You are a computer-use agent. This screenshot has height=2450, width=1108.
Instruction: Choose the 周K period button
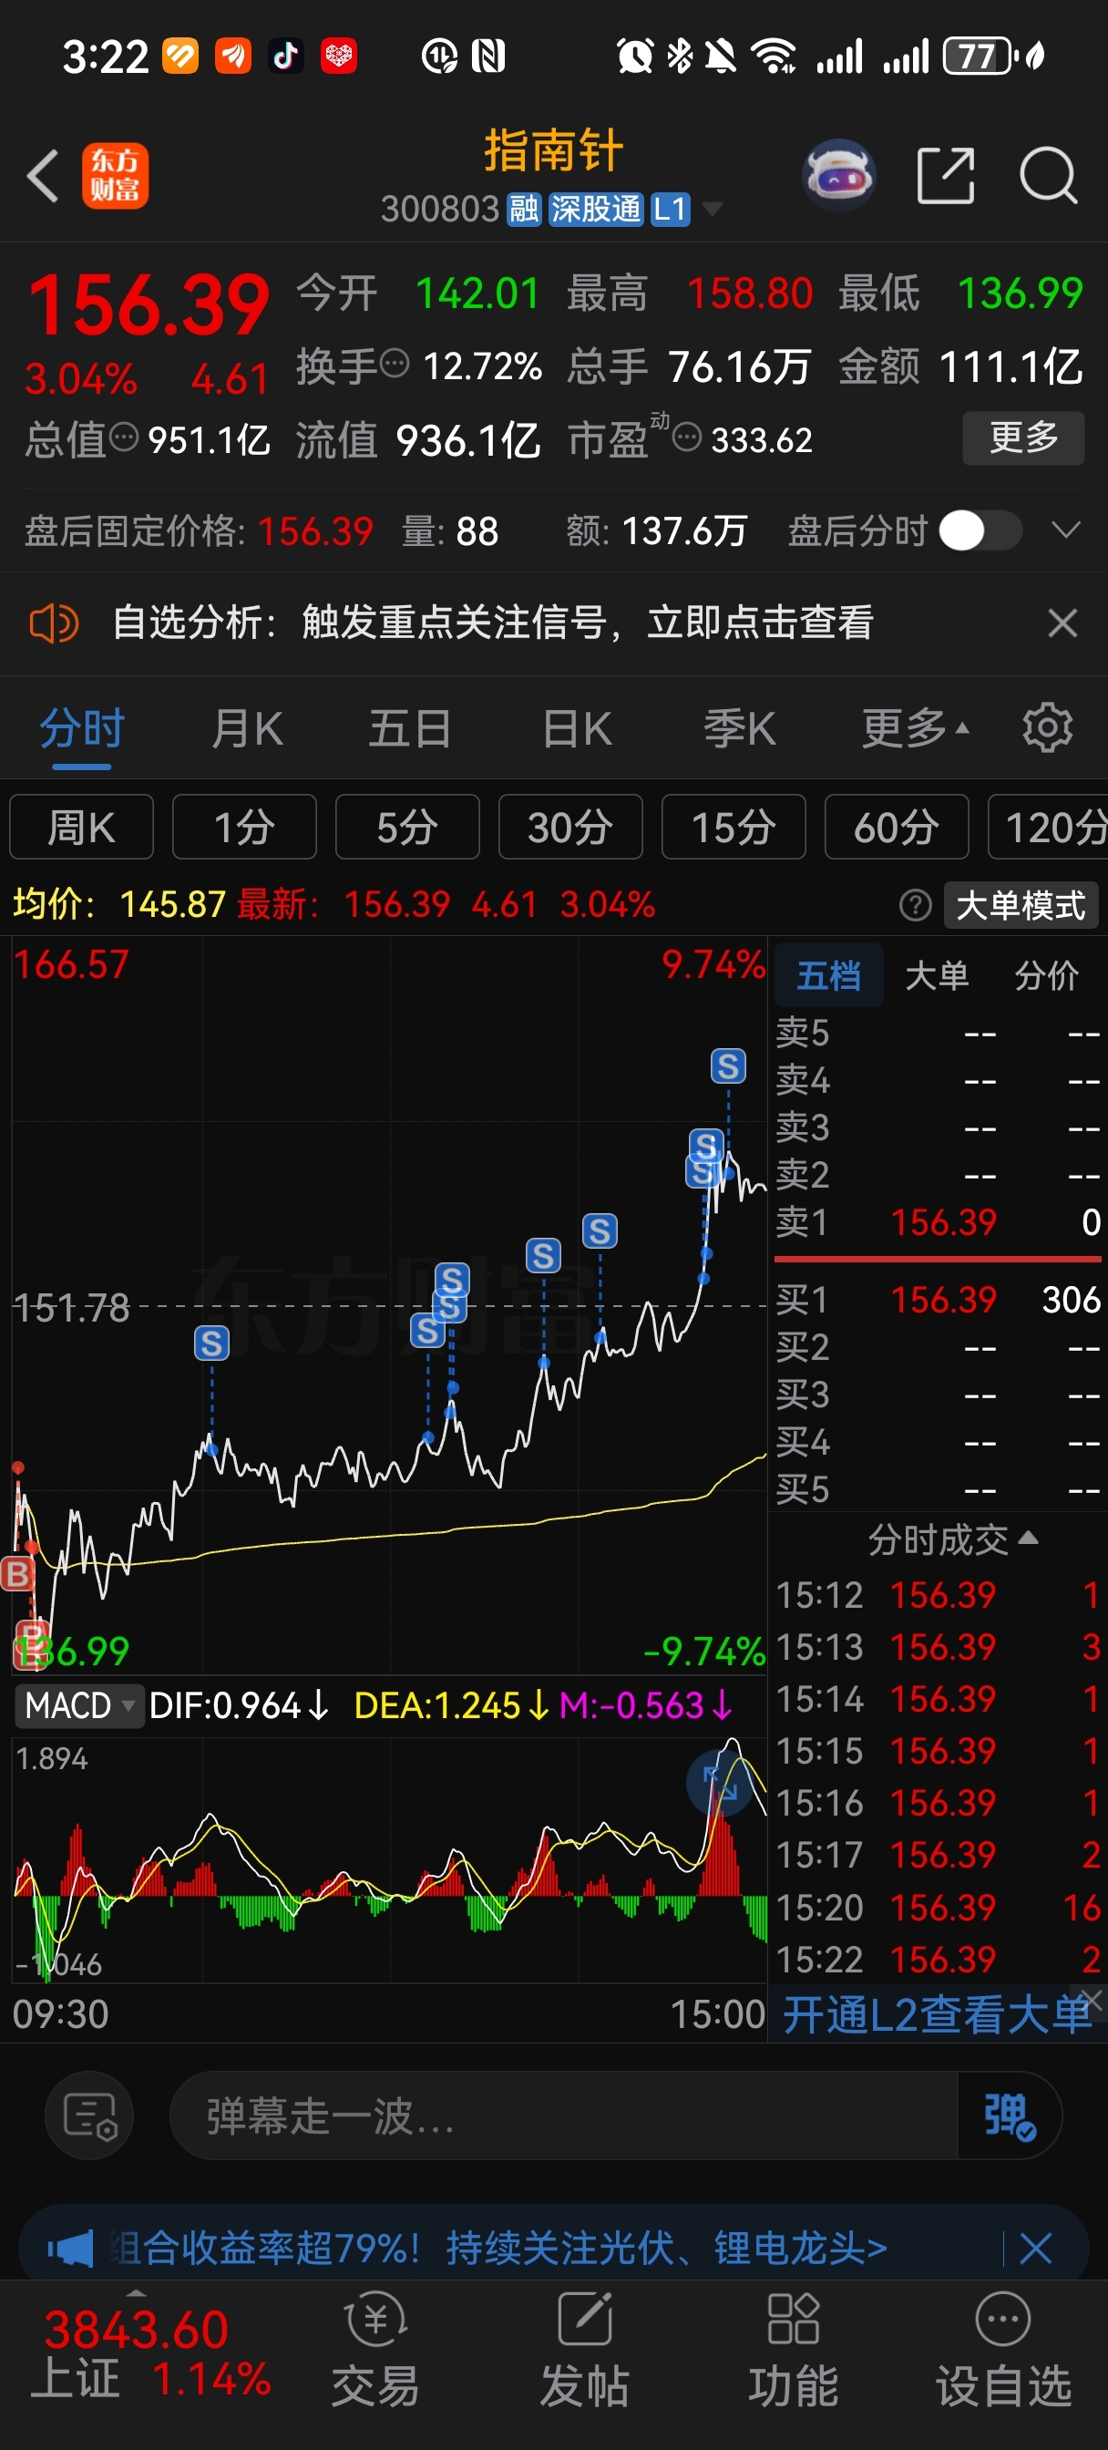pos(82,827)
